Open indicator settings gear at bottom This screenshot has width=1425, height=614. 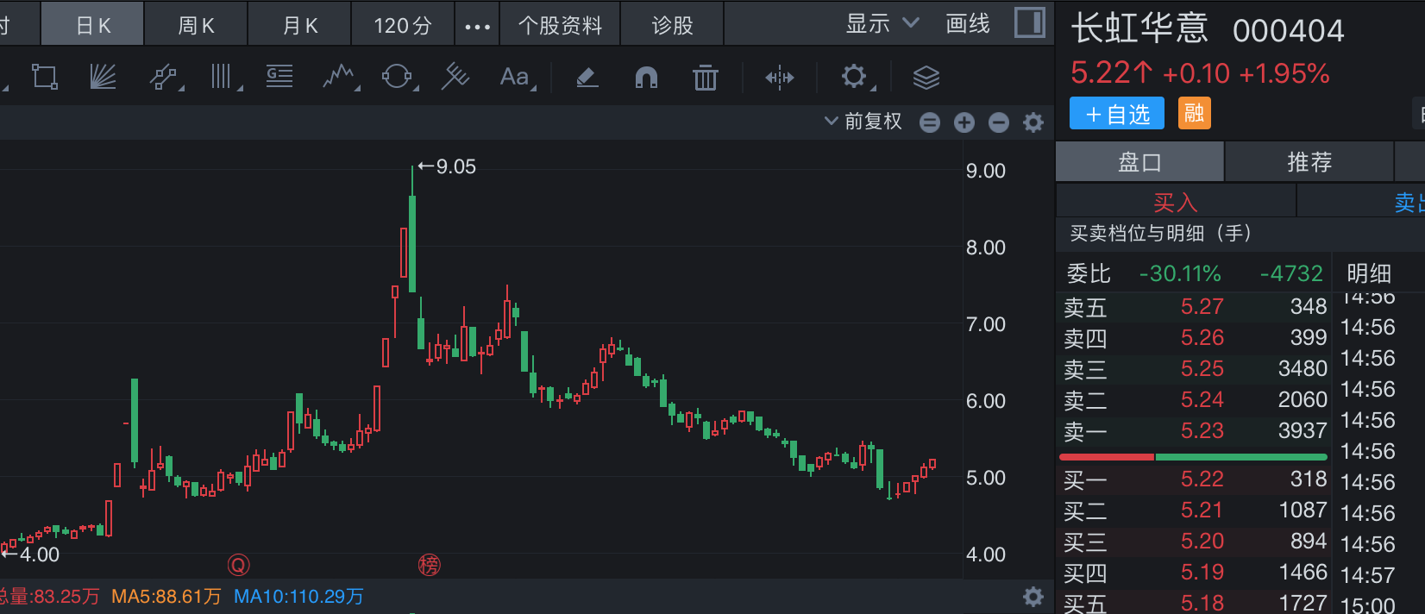(x=1033, y=596)
